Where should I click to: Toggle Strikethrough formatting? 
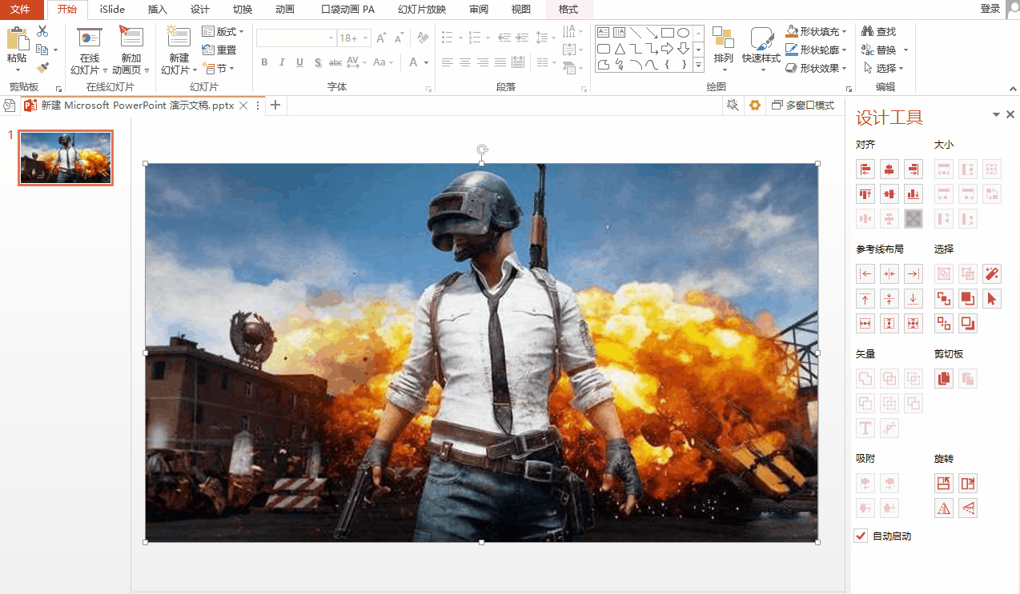[x=335, y=62]
